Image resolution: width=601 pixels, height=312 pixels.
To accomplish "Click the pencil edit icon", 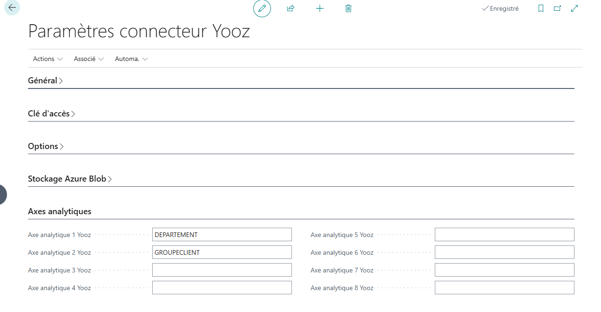I will click(x=262, y=8).
